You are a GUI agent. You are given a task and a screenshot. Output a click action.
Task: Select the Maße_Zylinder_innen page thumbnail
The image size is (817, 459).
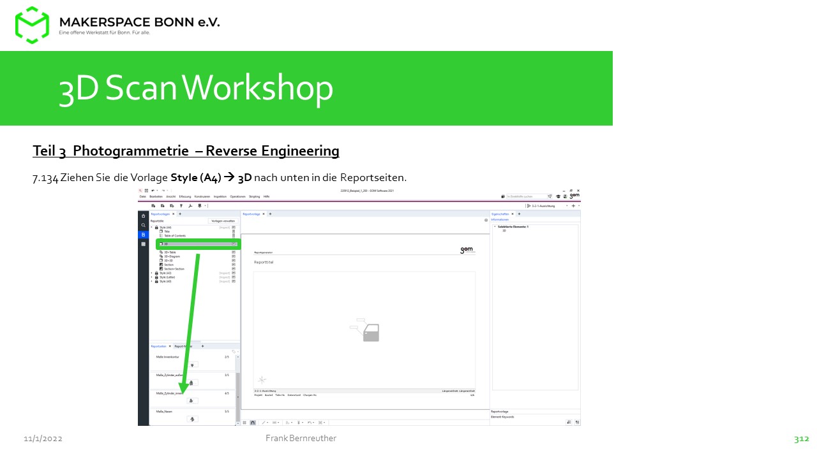193,400
